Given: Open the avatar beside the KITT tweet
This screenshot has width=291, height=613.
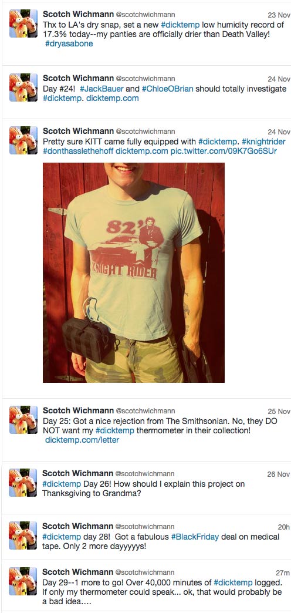Looking at the screenshot, I should point(23,140).
